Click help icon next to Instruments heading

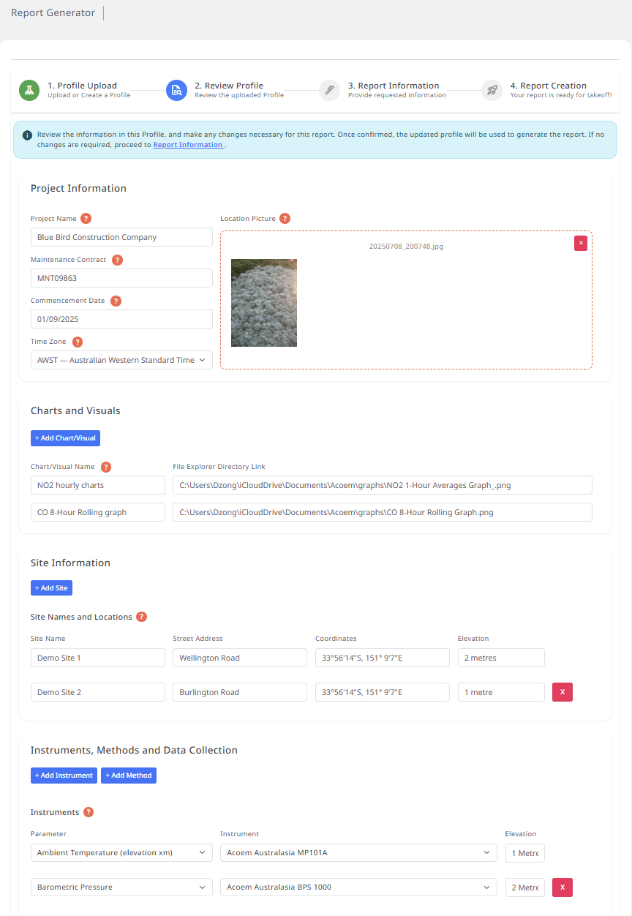click(89, 812)
